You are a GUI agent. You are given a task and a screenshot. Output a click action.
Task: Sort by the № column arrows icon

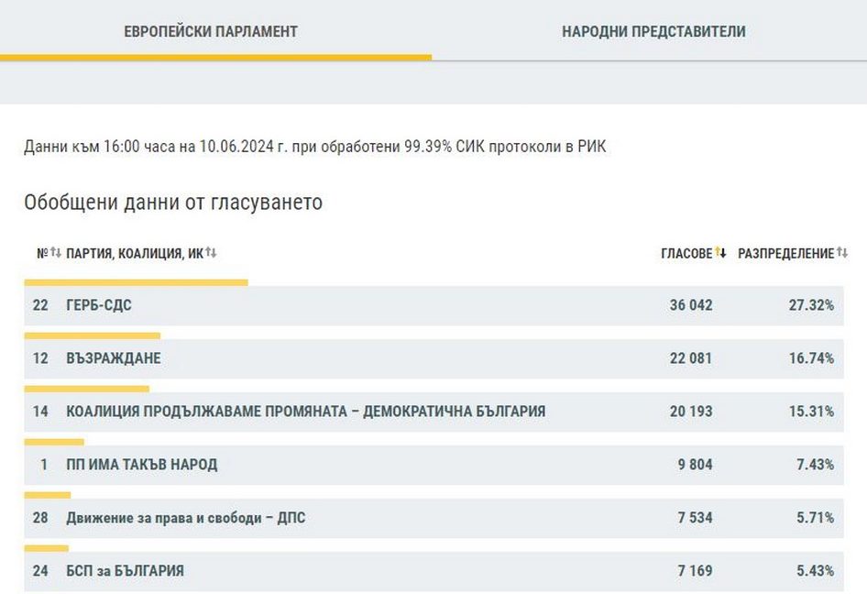pyautogui.click(x=56, y=253)
